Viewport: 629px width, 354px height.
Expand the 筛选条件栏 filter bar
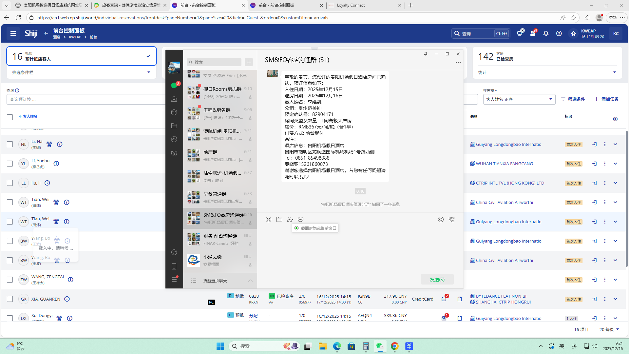point(148,72)
